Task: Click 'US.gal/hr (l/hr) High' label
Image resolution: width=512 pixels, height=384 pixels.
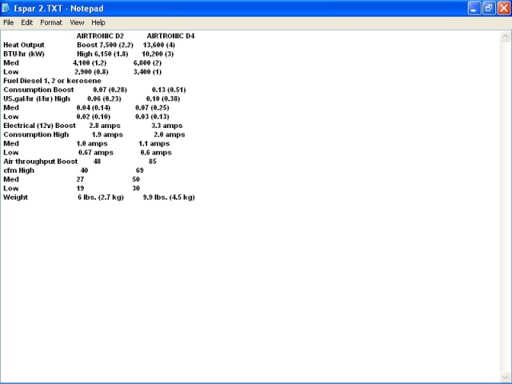Action: tap(37, 98)
